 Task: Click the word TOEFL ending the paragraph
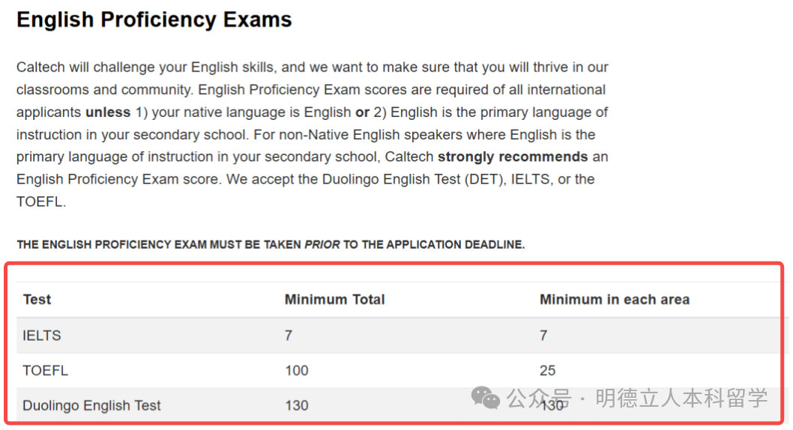point(41,202)
